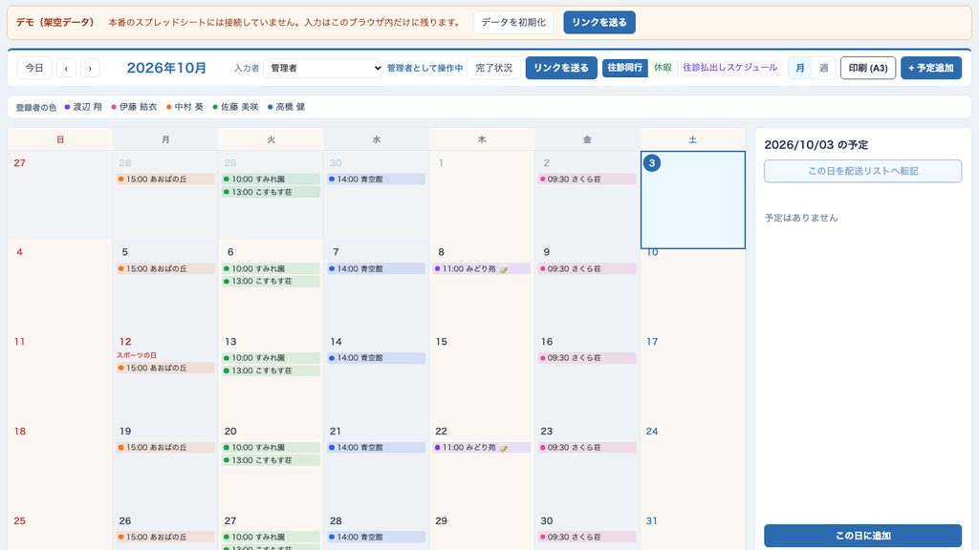Open Oct 7 14:00 青空館 event
Screen dimensions: 979x550
coord(377,268)
